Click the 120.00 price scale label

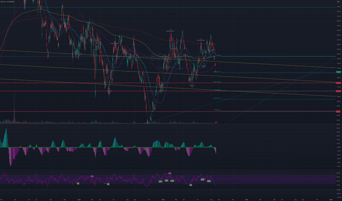click(x=338, y=77)
